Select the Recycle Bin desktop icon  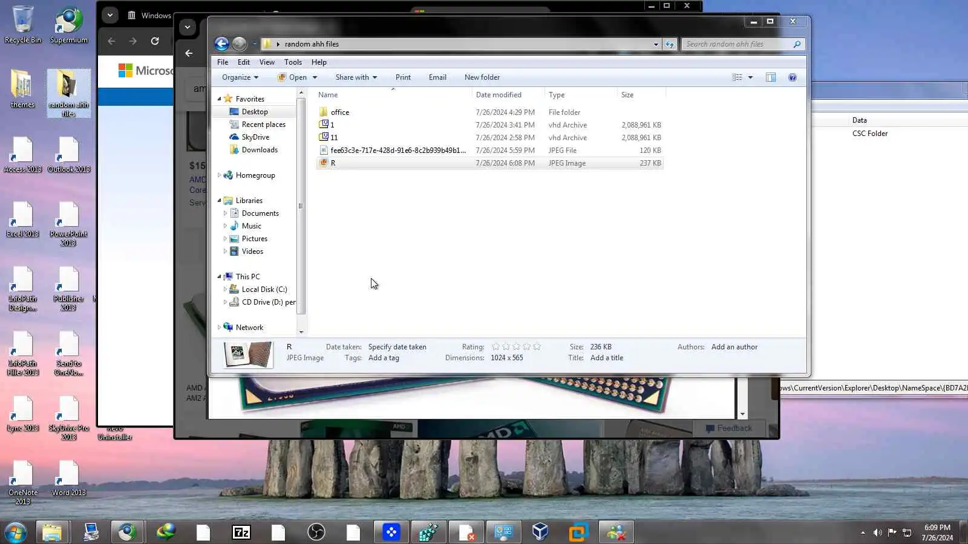pyautogui.click(x=23, y=25)
